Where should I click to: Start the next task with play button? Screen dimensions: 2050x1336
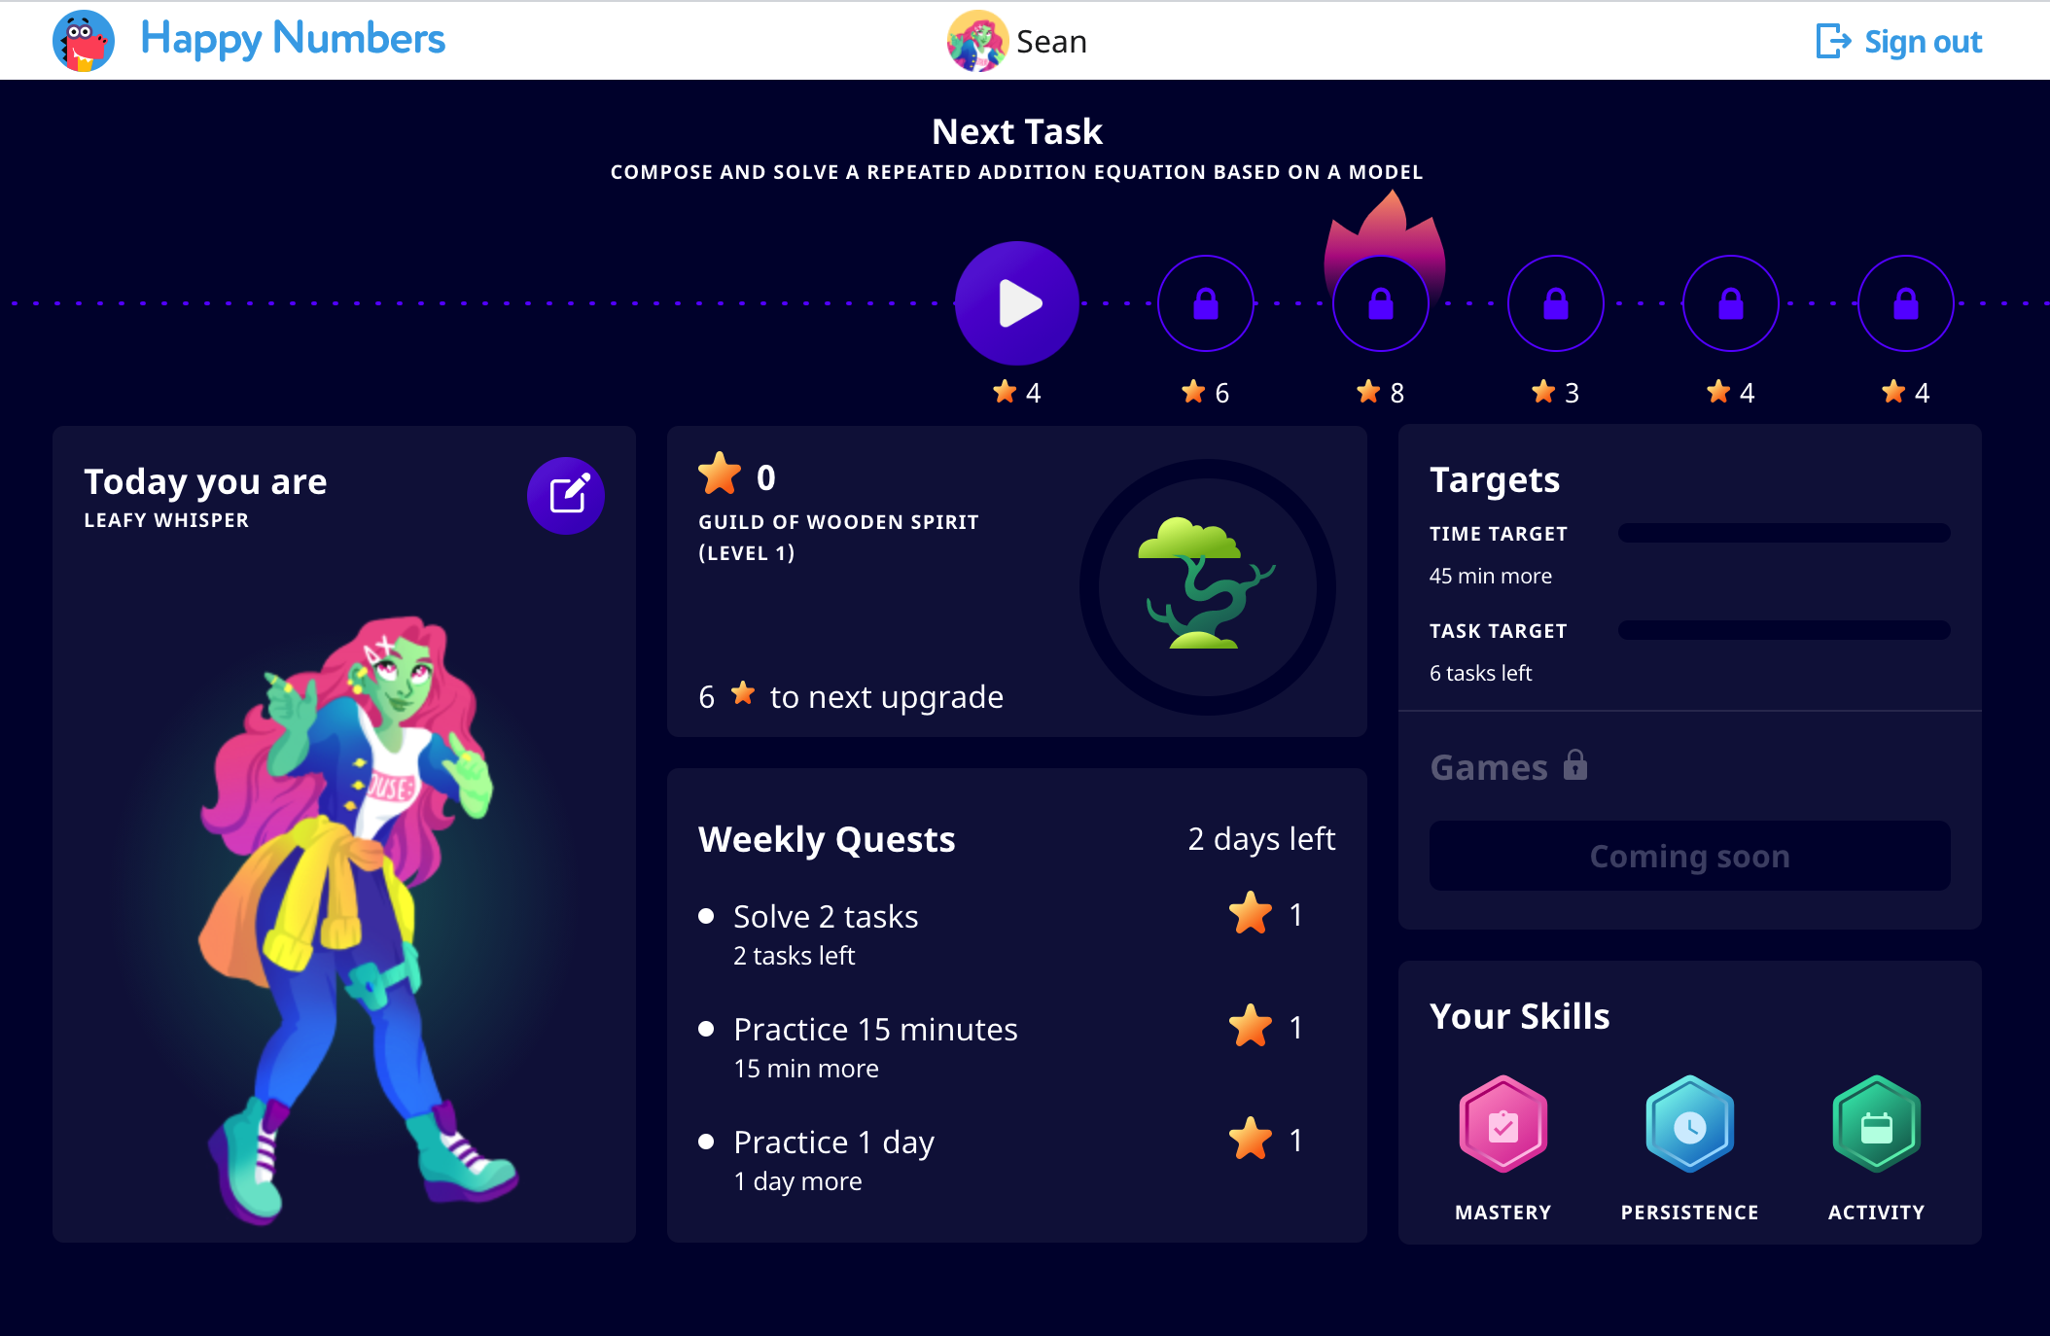(x=1017, y=303)
